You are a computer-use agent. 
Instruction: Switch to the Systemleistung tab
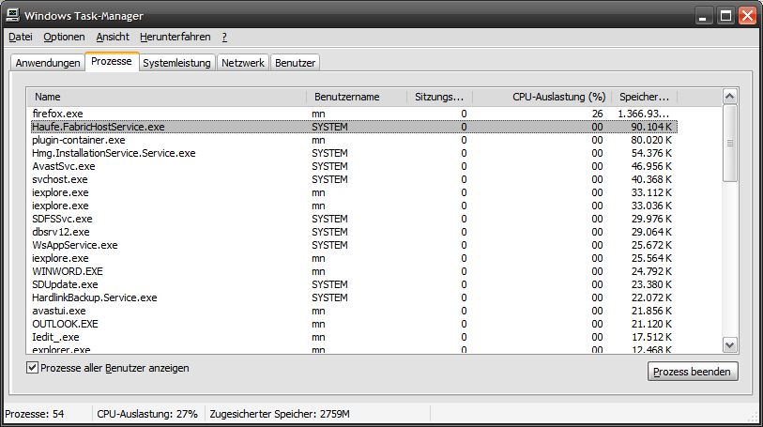click(x=176, y=63)
